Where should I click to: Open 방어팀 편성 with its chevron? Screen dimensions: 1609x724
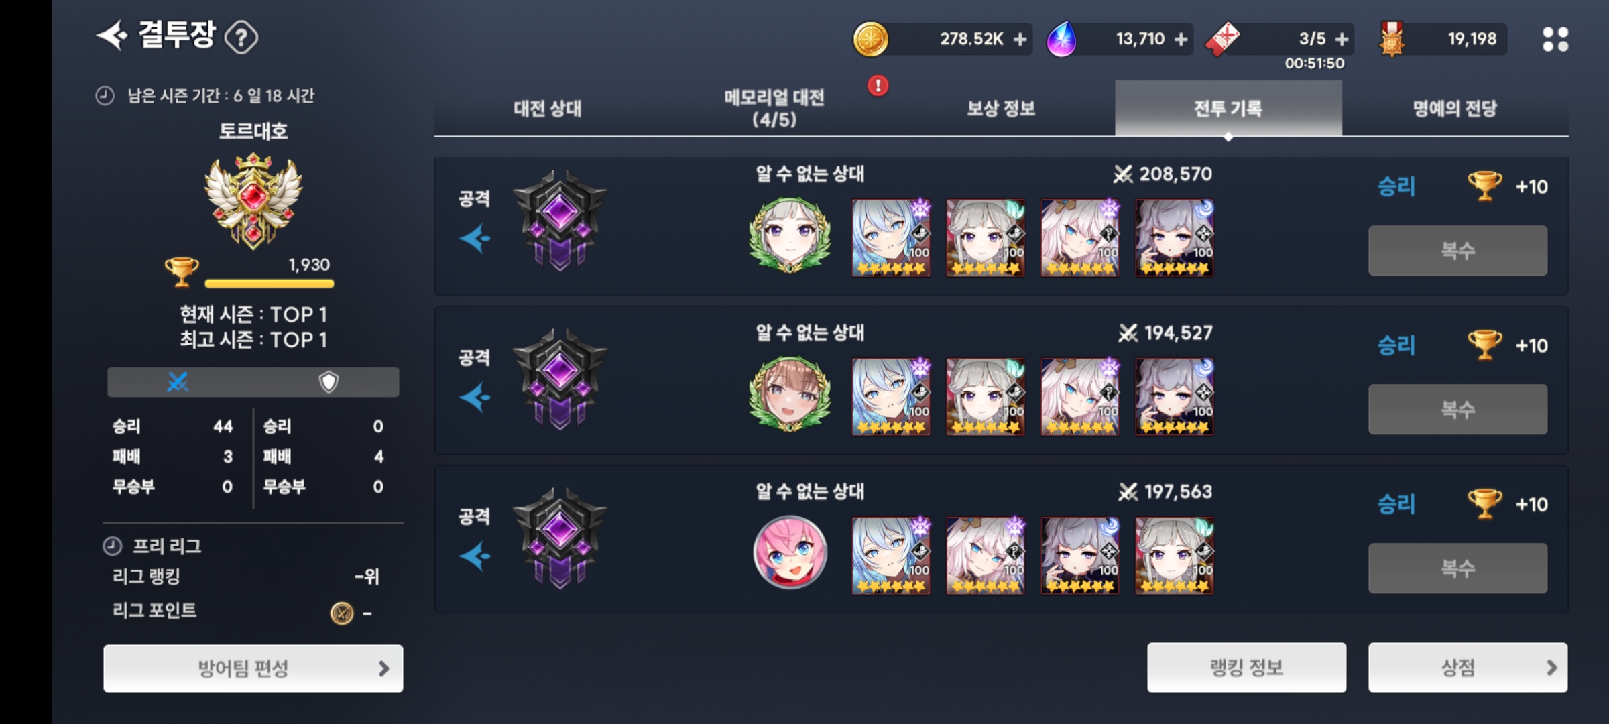coord(253,668)
